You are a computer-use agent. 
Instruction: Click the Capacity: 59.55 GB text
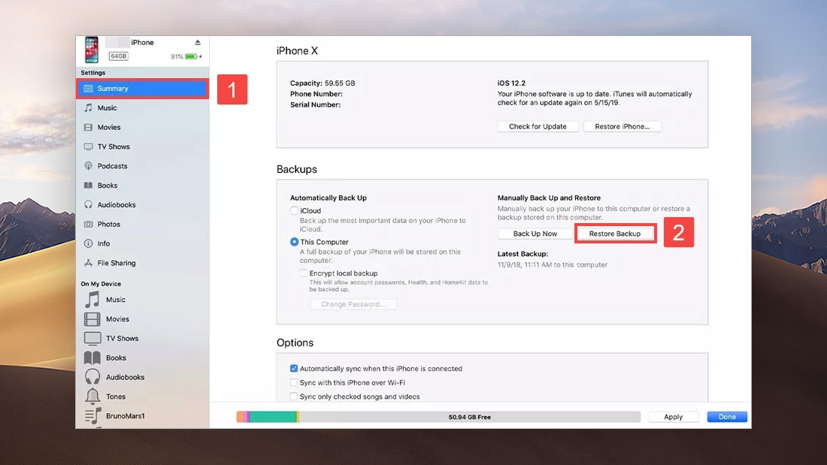(323, 83)
